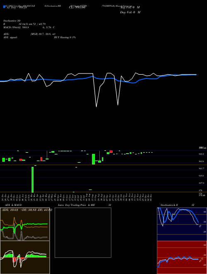Select the 'ADX signal:' label
Image resolution: width=207 pixels, height=274 pixels.
(10, 37)
